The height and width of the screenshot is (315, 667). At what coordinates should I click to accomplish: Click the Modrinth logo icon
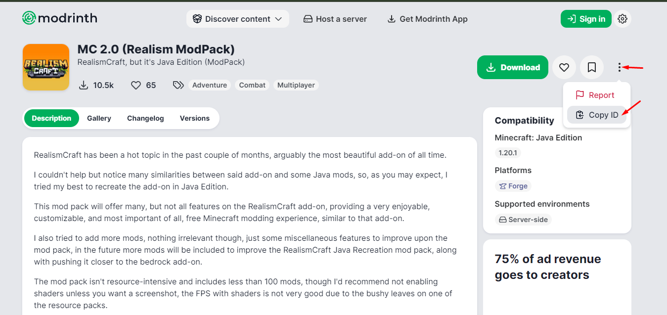[x=29, y=18]
